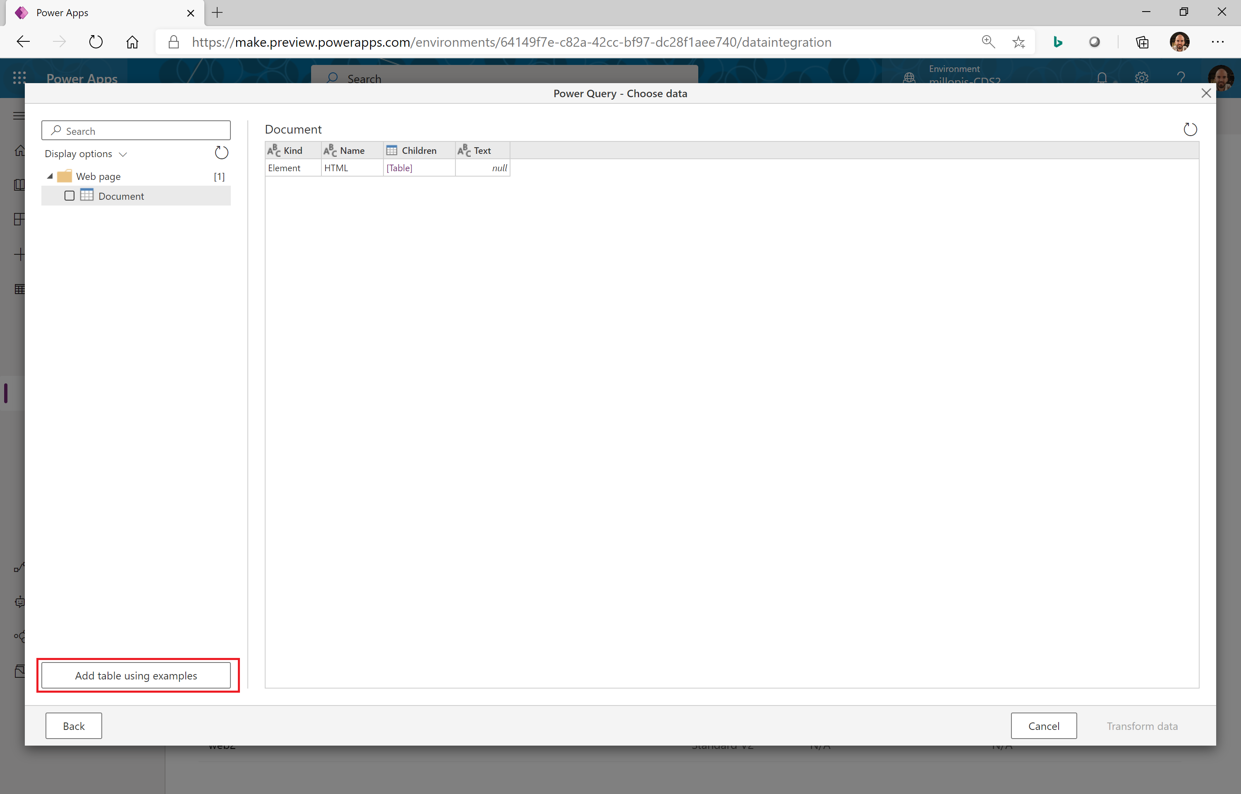
Task: Check the Document table checkbox
Action: [69, 196]
